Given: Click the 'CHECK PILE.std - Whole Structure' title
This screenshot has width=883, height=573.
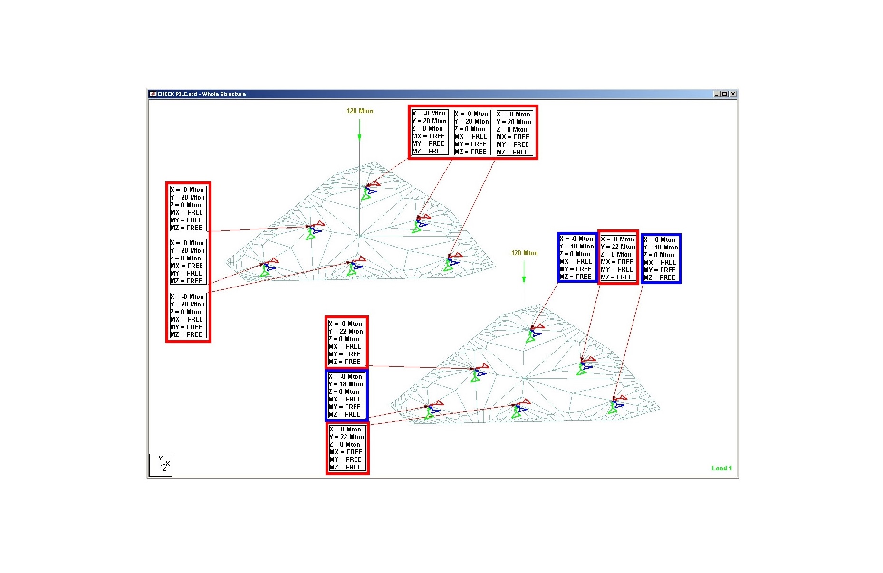Looking at the screenshot, I should pos(202,94).
